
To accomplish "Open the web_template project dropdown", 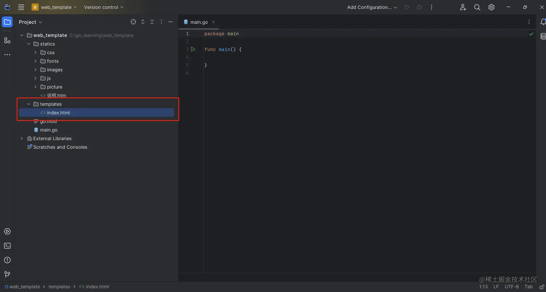I will pyautogui.click(x=55, y=7).
